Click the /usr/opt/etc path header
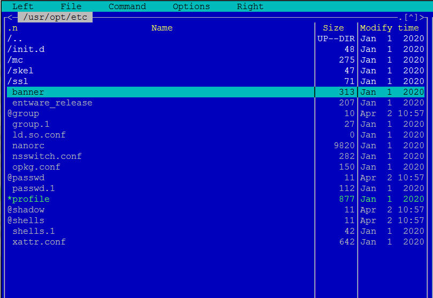This screenshot has height=298, width=433. click(55, 17)
